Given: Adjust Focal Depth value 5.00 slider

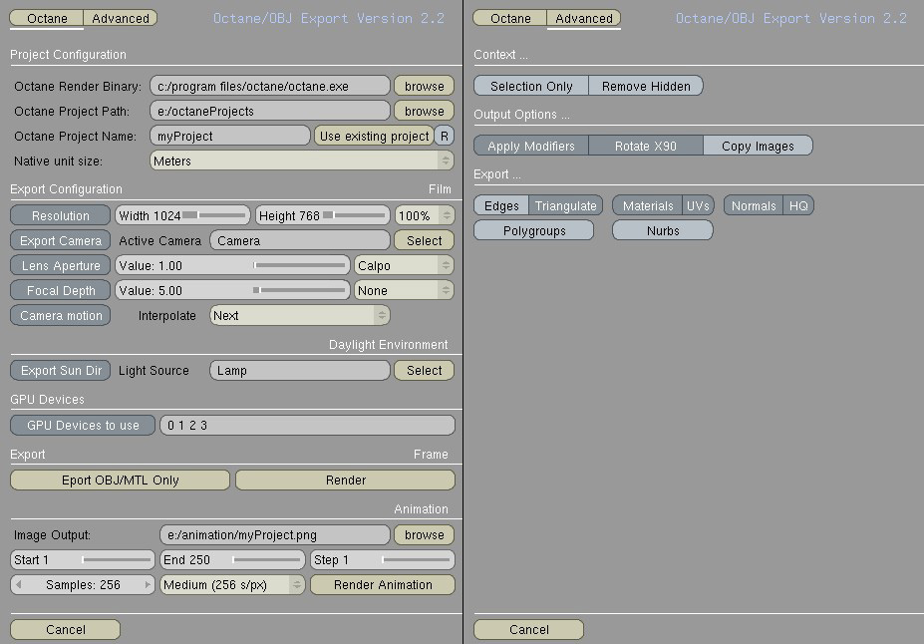Looking at the screenshot, I should [x=232, y=290].
